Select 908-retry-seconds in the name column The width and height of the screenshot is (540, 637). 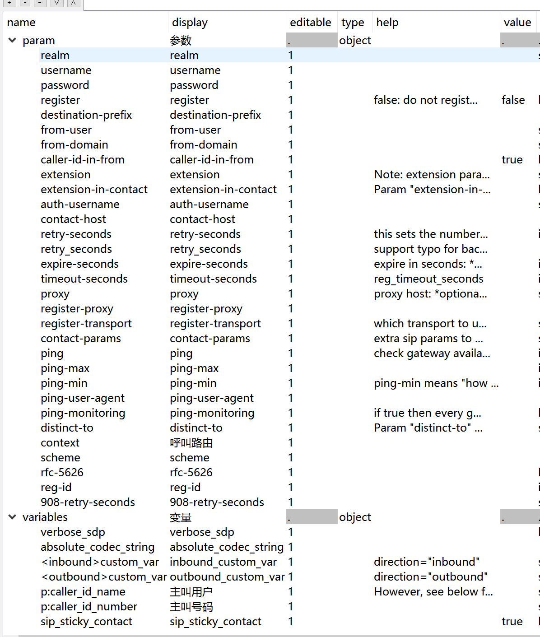88,502
